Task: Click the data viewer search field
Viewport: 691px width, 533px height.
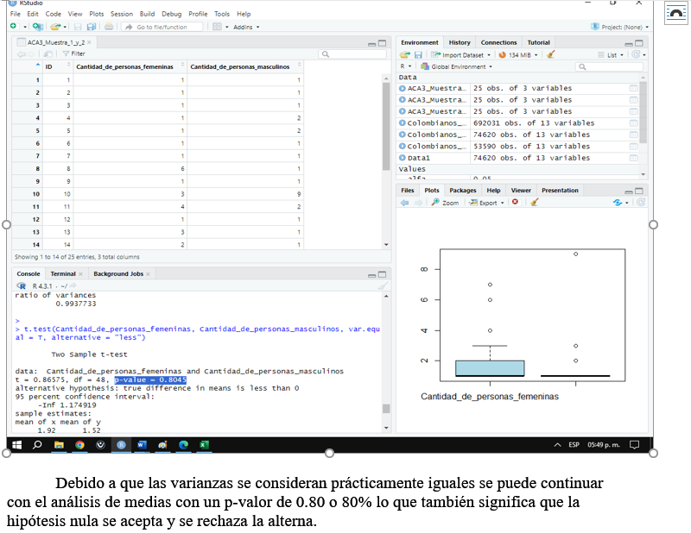Action: (x=352, y=53)
